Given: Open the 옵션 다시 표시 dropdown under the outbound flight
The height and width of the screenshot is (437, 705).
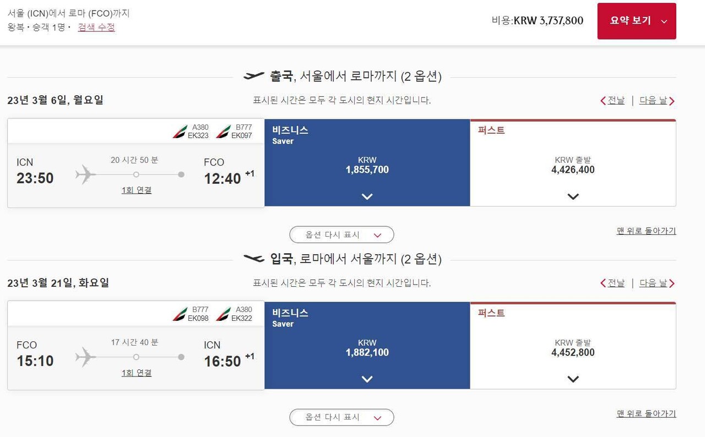Looking at the screenshot, I should point(341,234).
